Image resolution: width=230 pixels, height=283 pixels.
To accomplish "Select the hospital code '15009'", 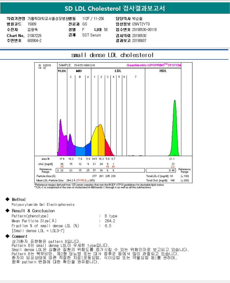I will pyautogui.click(x=32, y=24).
